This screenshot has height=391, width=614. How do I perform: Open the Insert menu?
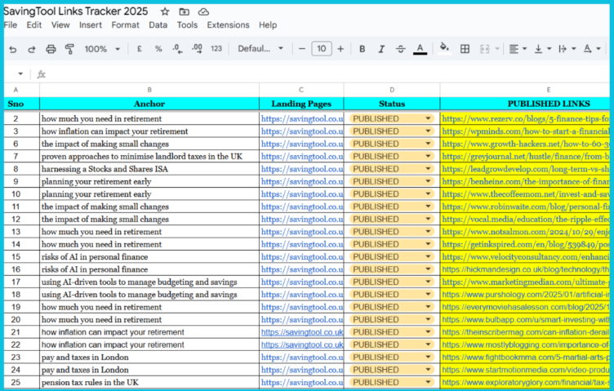click(91, 25)
